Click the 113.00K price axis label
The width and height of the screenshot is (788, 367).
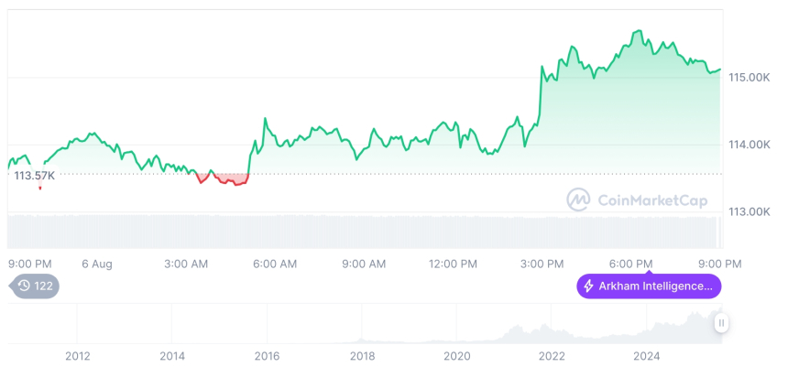pos(748,211)
